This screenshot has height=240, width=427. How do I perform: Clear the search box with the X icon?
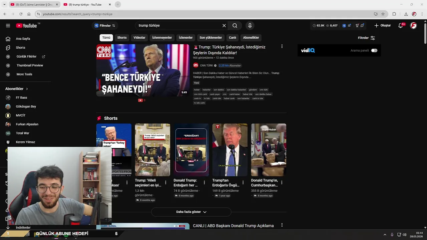click(x=224, y=26)
